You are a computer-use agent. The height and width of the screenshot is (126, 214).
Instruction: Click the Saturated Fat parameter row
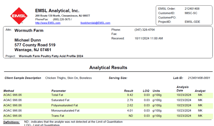click(x=60, y=100)
